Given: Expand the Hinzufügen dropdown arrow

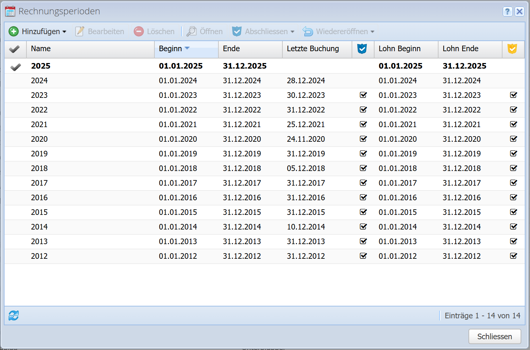Looking at the screenshot, I should click(x=64, y=32).
